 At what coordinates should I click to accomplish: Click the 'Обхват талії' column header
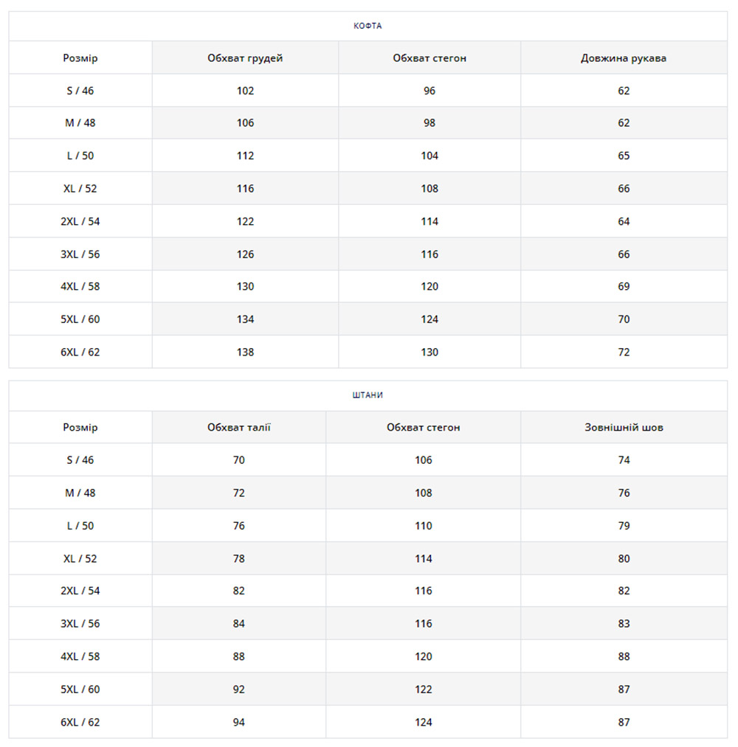pyautogui.click(x=239, y=428)
